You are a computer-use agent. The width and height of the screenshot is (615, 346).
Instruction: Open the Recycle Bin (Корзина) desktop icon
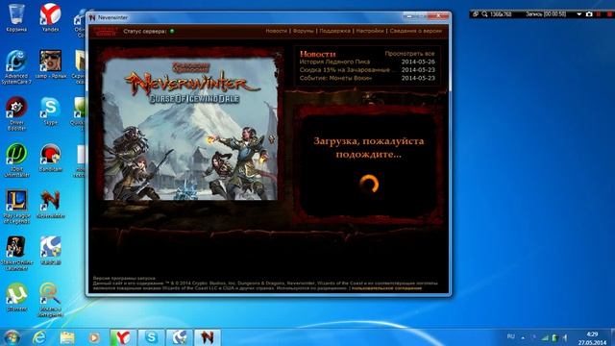tap(16, 17)
